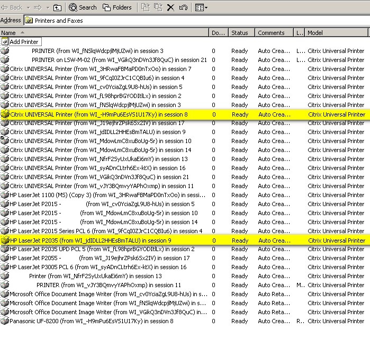This screenshot has width=370, height=338.
Task: Select Citrix UNIVERSAL Printer in session 9
Action: (x=98, y=132)
